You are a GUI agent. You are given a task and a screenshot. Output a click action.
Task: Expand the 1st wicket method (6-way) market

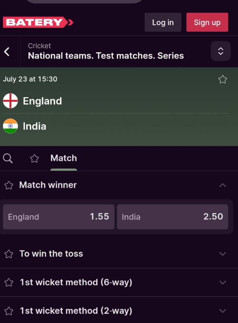[x=222, y=282]
